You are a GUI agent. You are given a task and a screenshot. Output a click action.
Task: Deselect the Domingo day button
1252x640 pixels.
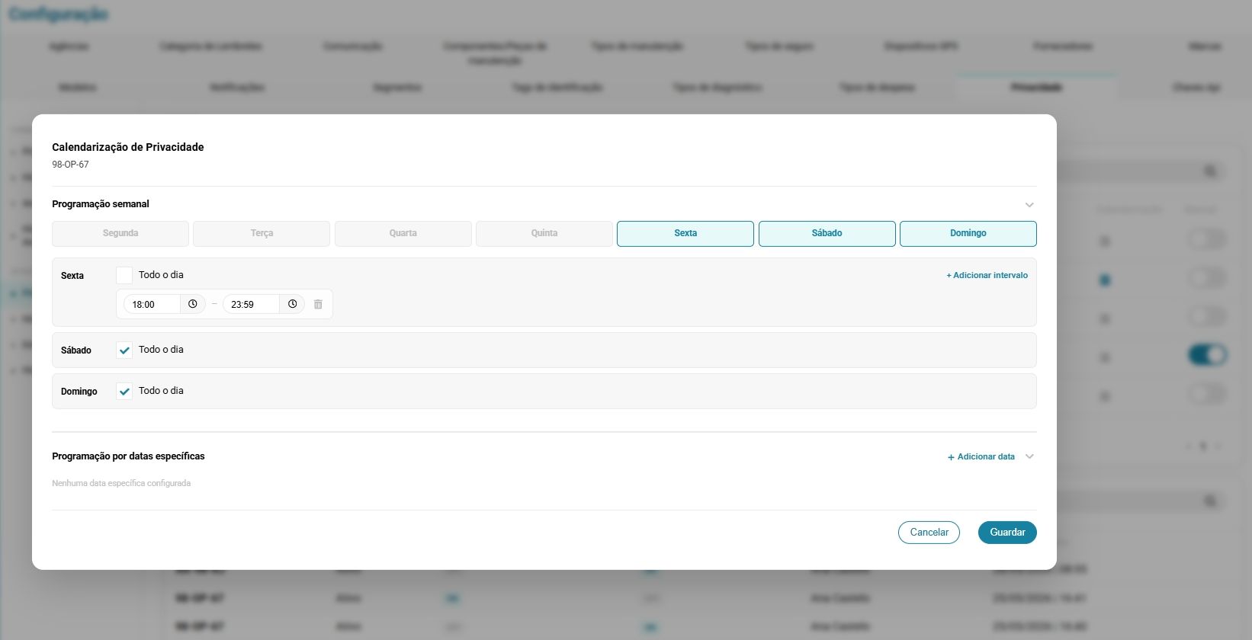[968, 233]
